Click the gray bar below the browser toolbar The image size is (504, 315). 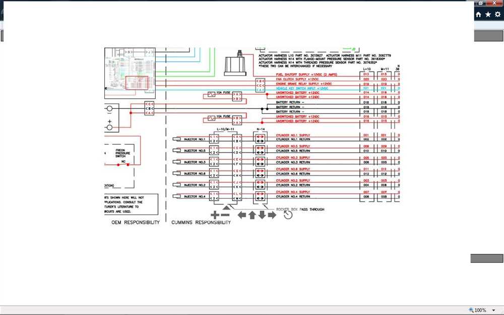(x=488, y=36)
